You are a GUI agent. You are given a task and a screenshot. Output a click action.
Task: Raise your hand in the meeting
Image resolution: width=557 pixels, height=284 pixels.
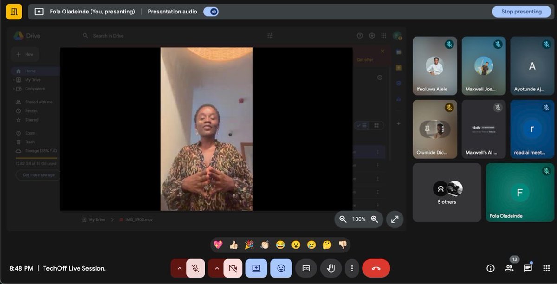(x=331, y=268)
